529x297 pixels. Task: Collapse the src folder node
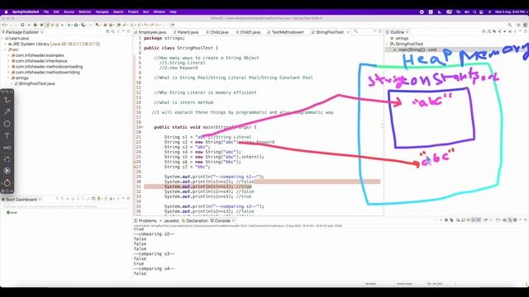(x=6, y=49)
